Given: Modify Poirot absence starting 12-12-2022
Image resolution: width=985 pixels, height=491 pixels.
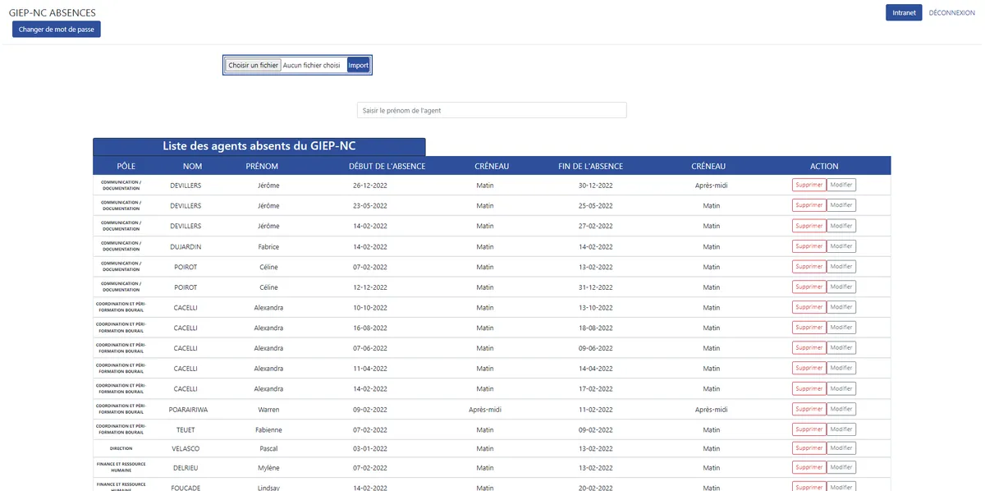Looking at the screenshot, I should [x=841, y=287].
